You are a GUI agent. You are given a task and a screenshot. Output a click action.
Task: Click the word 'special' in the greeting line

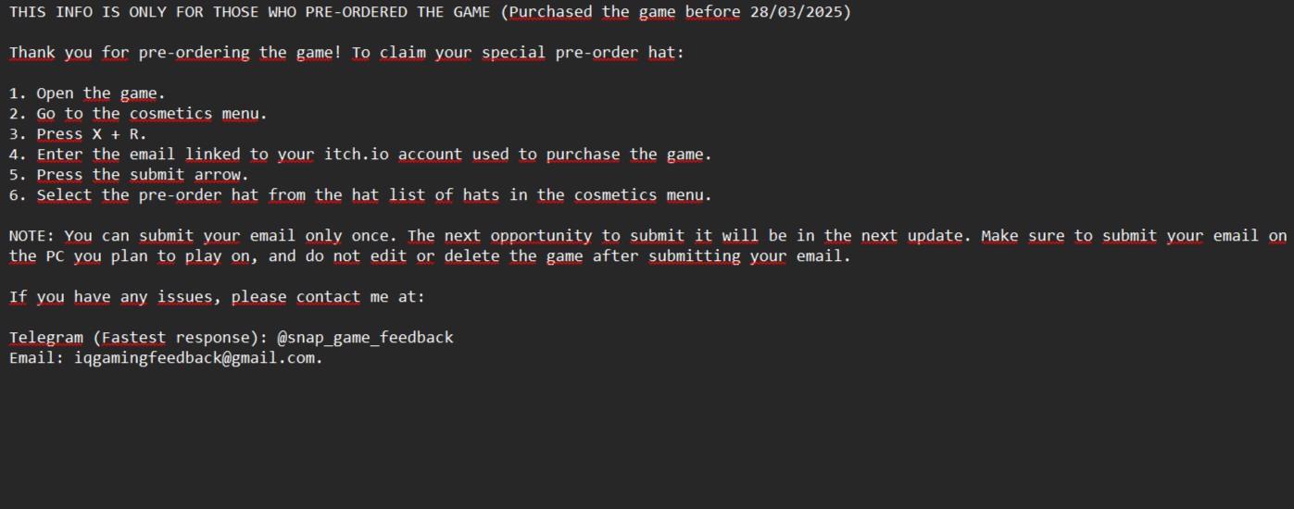[513, 53]
